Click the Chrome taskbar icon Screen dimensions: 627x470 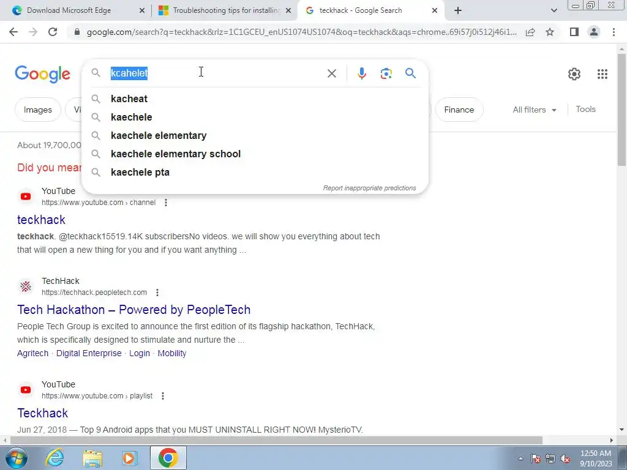168,458
